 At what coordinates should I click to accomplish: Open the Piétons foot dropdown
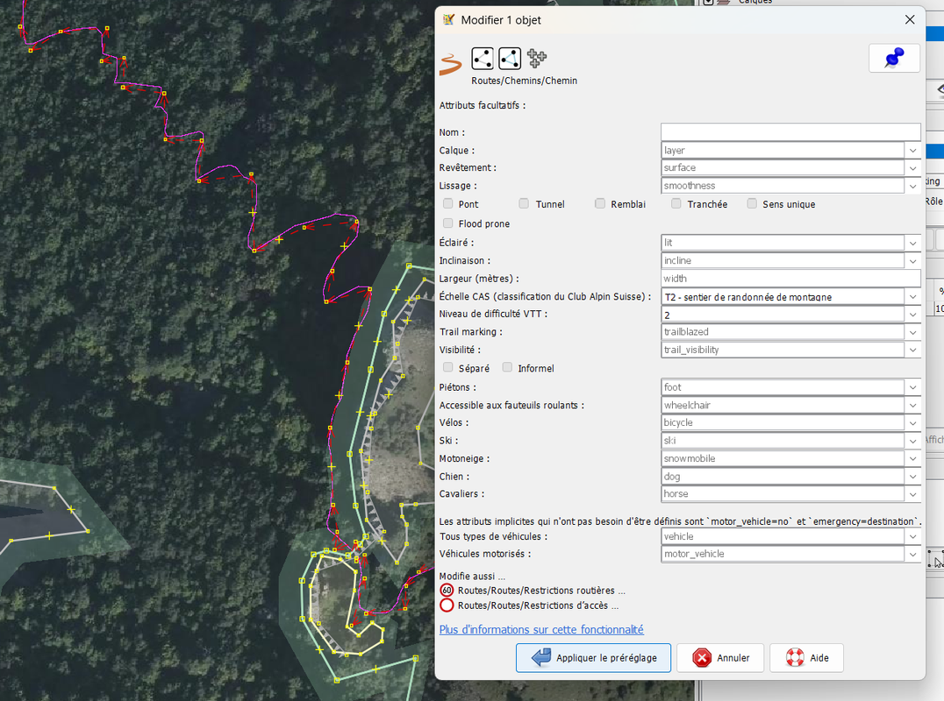coord(912,388)
